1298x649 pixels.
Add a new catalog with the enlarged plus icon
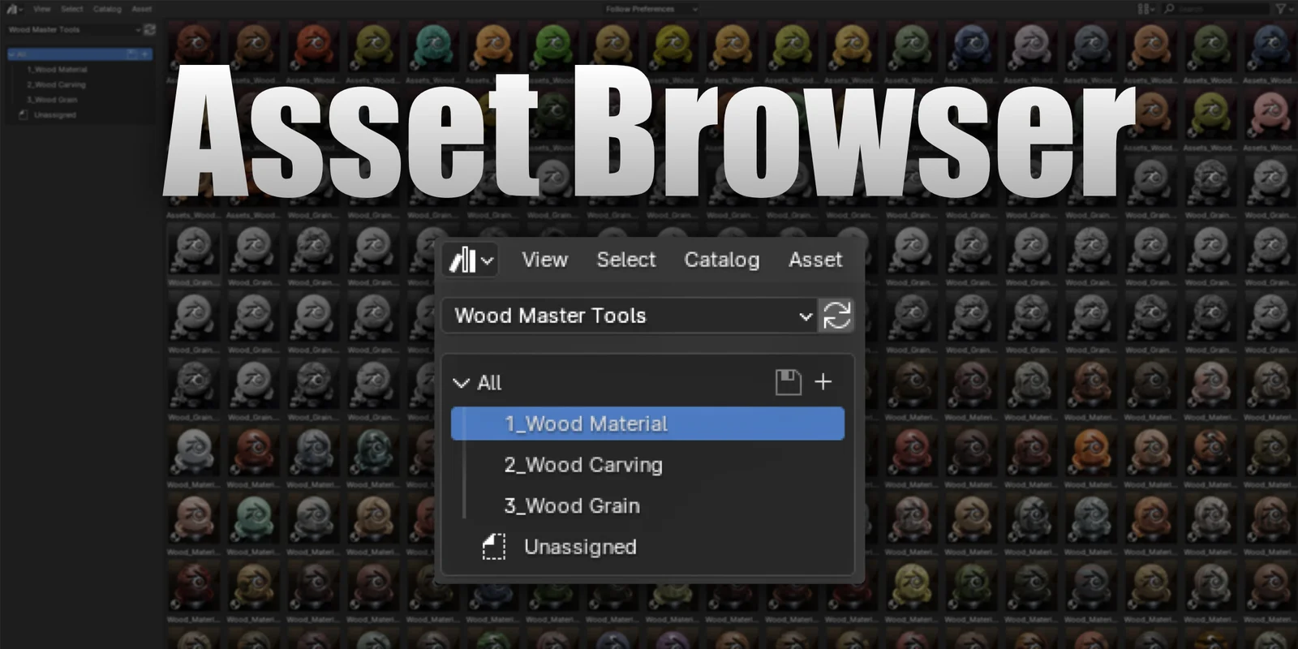point(823,382)
